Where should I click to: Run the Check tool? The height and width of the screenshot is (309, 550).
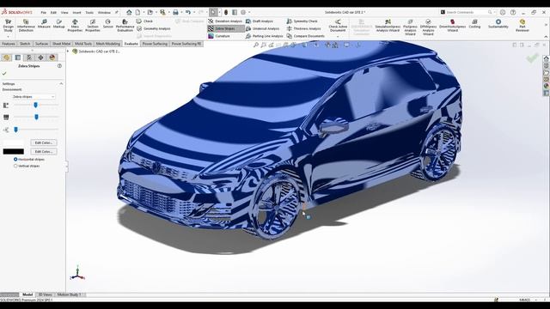pos(144,21)
